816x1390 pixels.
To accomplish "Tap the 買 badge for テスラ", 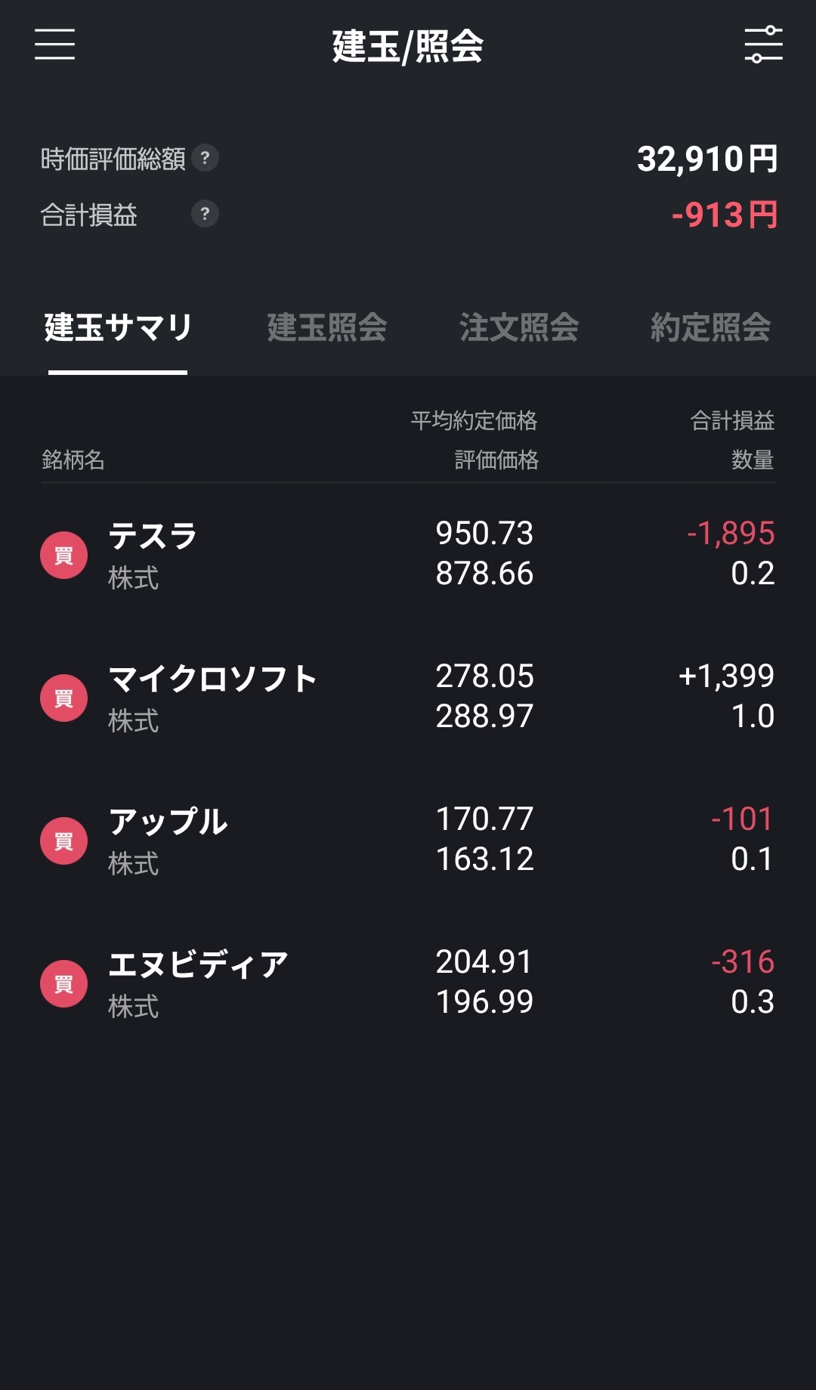I will pyautogui.click(x=64, y=556).
